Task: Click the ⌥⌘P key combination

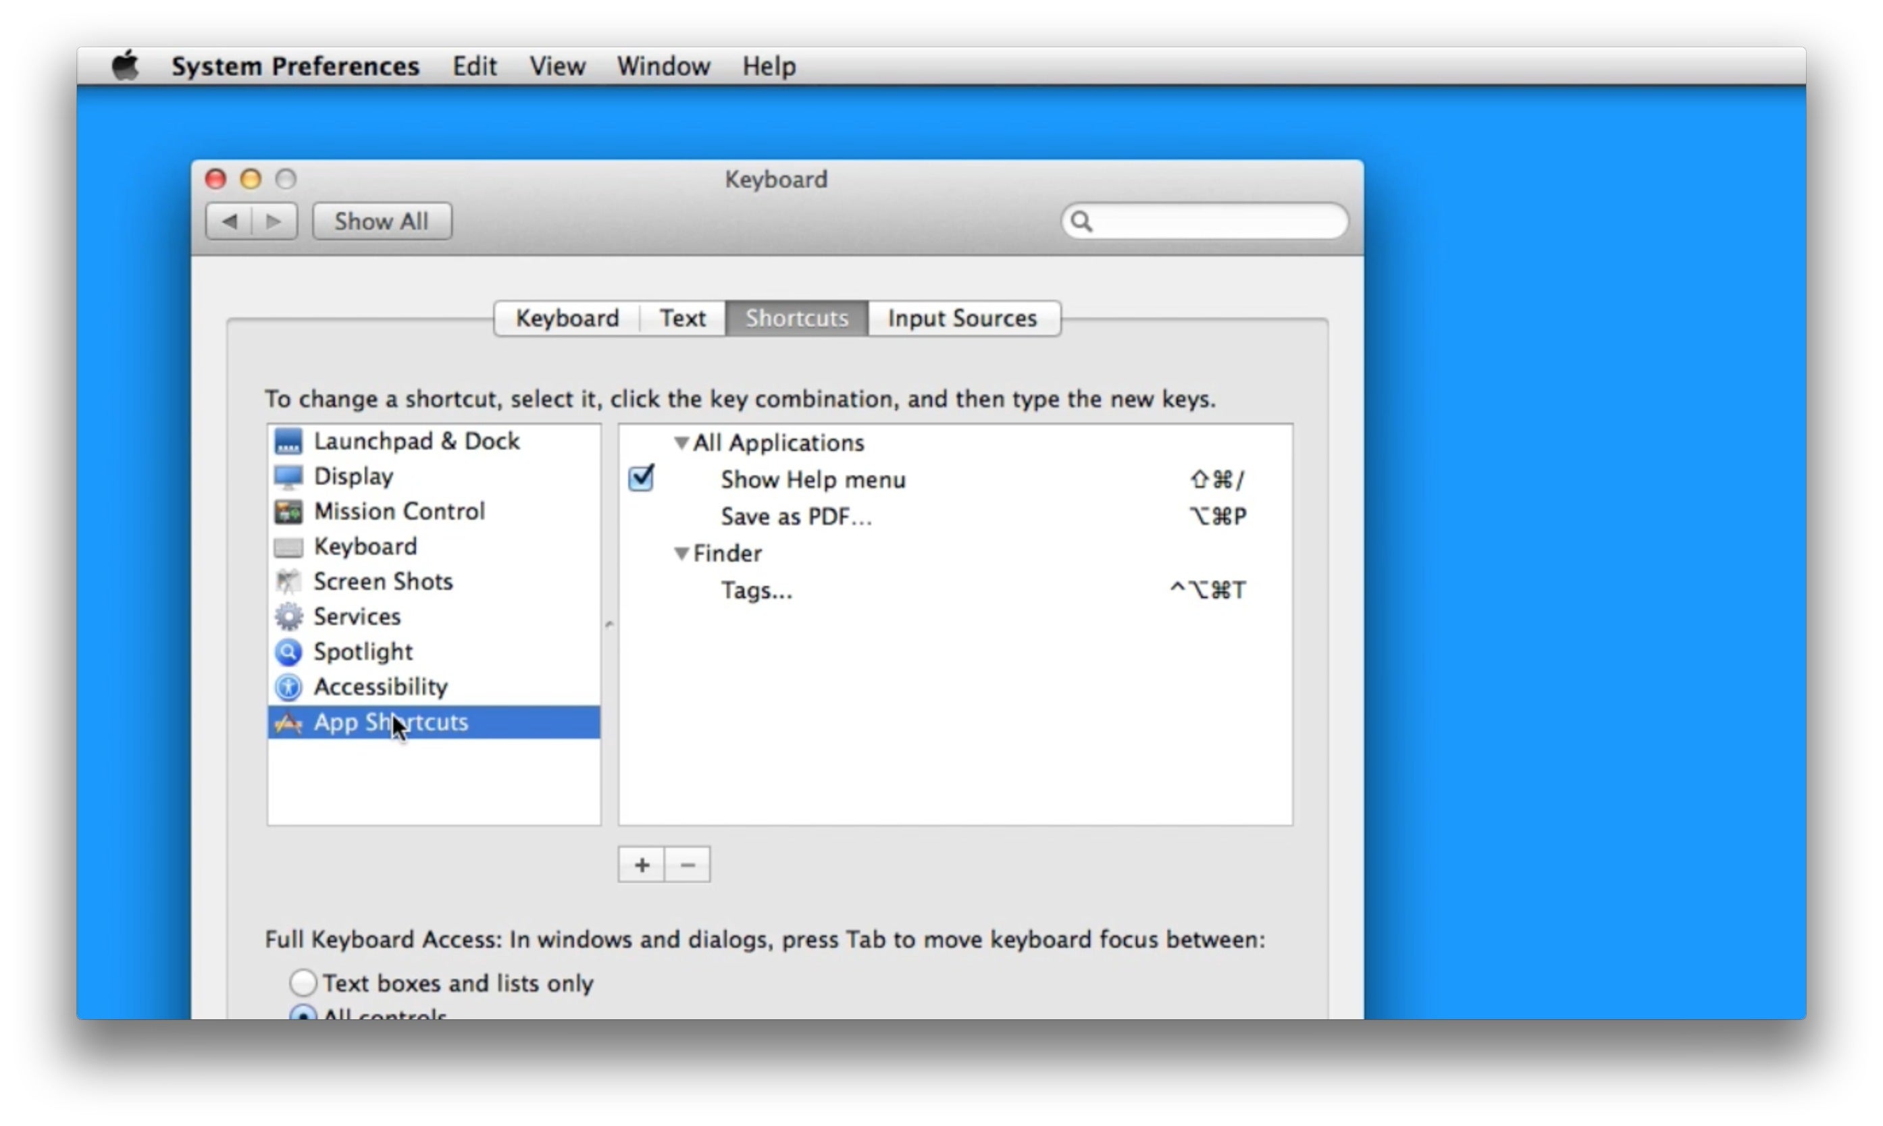Action: (1217, 516)
